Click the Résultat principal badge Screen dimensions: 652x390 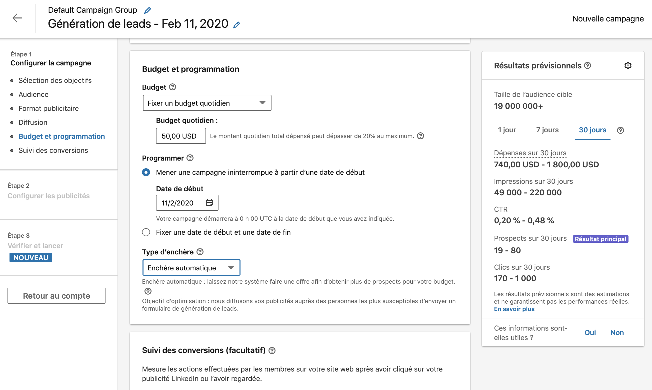tap(600, 239)
